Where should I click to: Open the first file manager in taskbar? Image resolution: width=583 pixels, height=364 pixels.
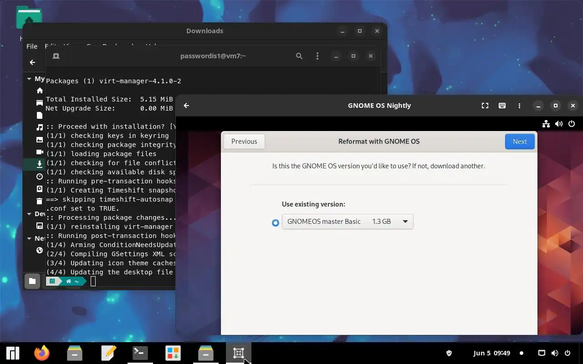tap(75, 353)
